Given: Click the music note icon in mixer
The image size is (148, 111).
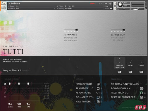Looking at the screenshot, I should point(5,92).
